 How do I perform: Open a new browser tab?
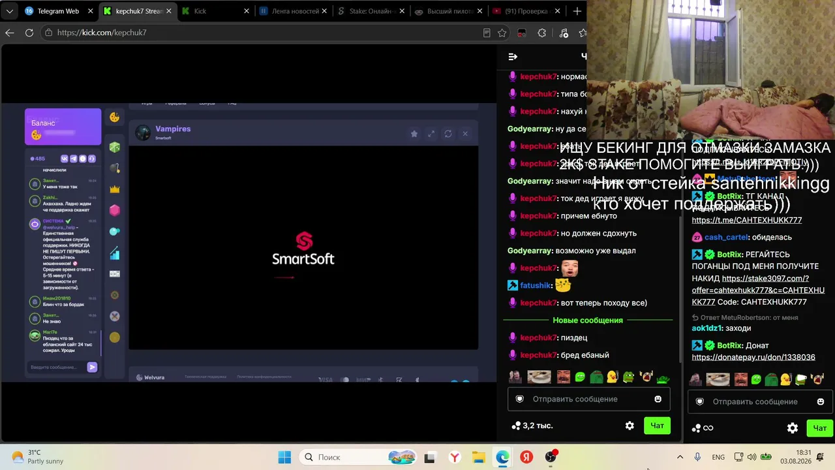(x=577, y=11)
